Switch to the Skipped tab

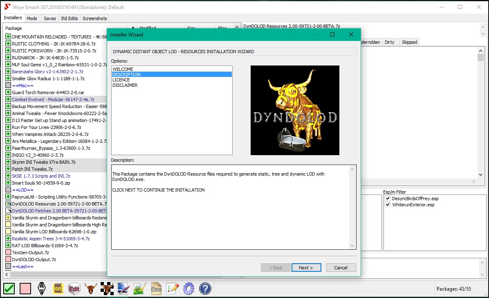tap(409, 42)
